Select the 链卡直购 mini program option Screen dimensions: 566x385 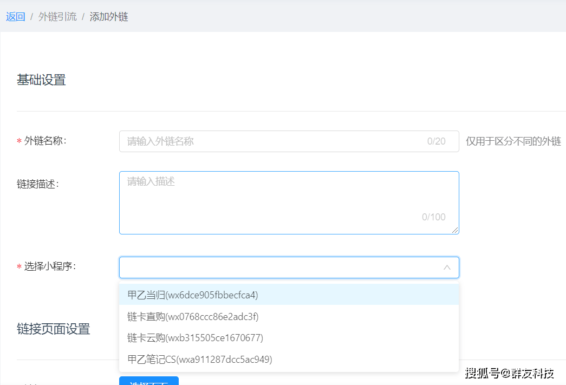pyautogui.click(x=193, y=317)
